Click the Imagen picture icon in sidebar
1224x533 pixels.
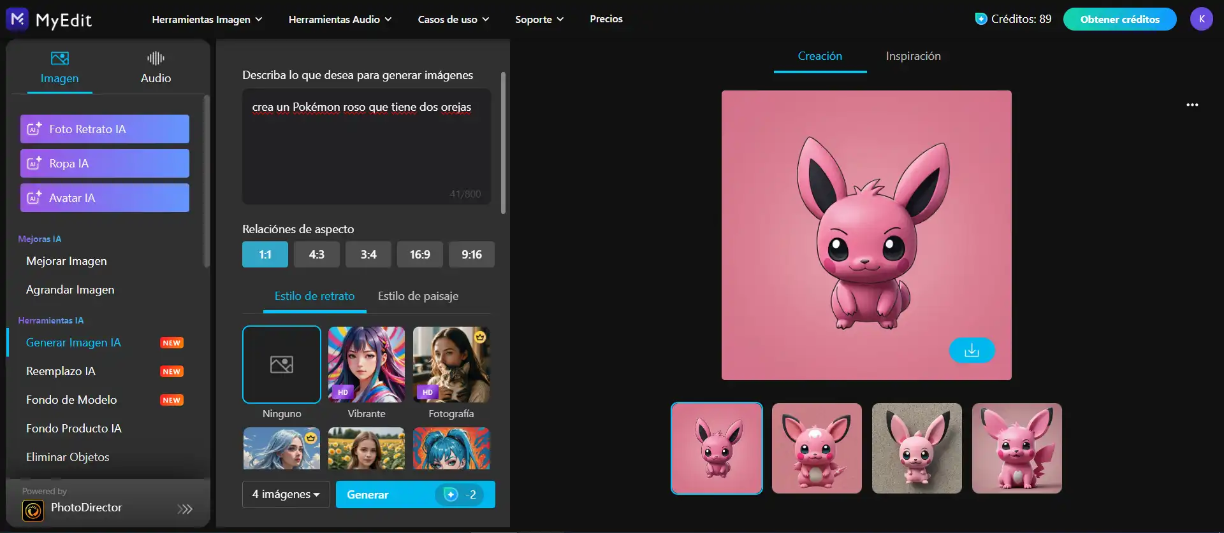(60, 59)
